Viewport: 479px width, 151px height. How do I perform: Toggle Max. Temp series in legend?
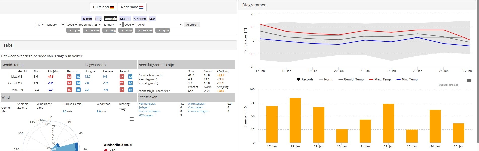(380, 79)
